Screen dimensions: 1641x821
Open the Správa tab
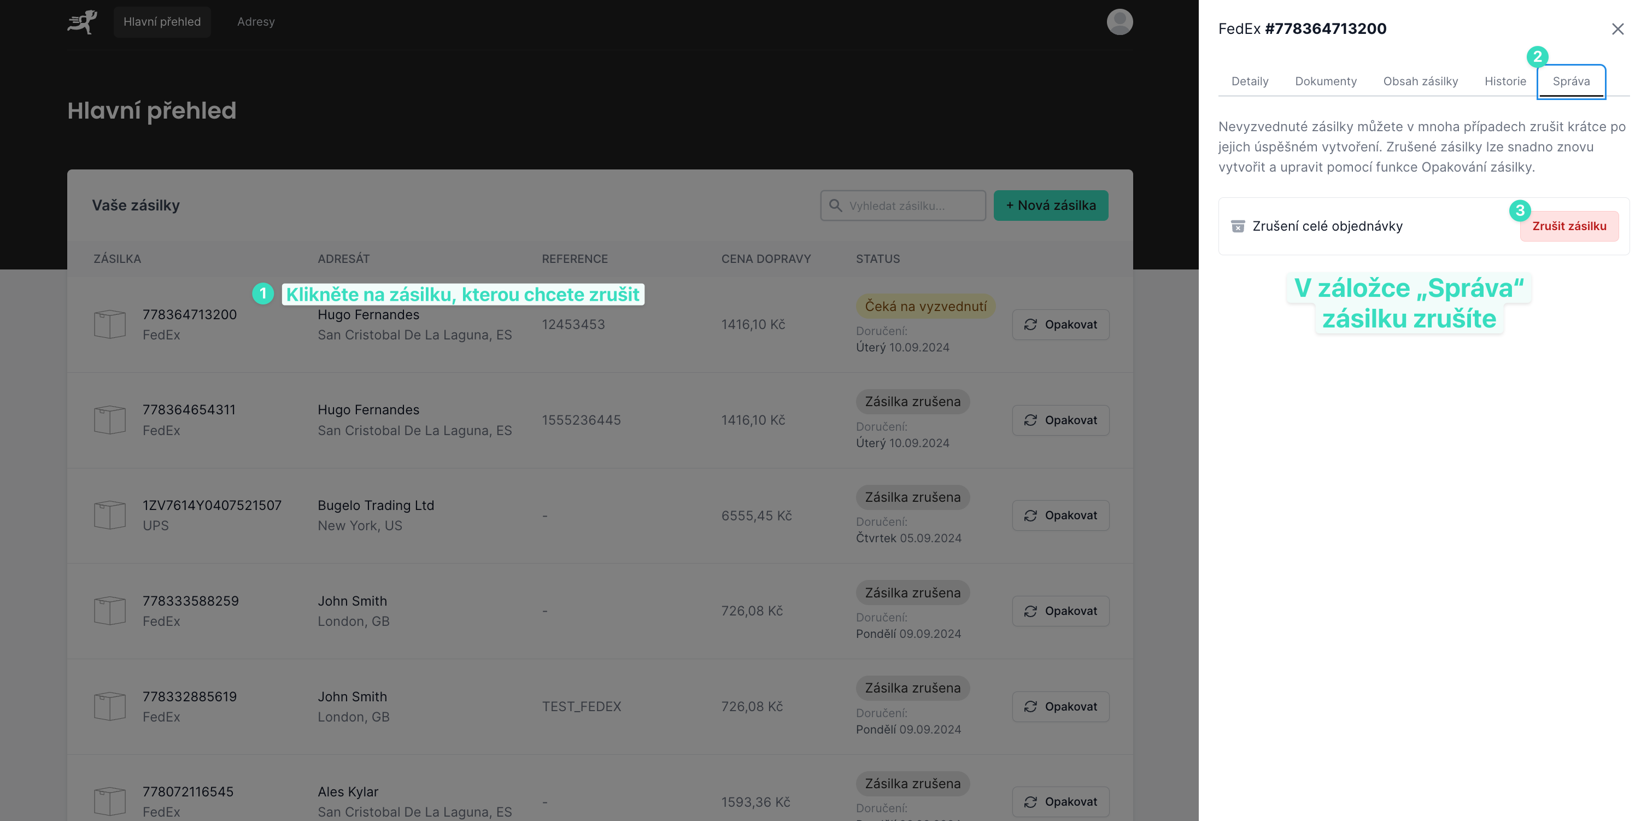coord(1570,81)
